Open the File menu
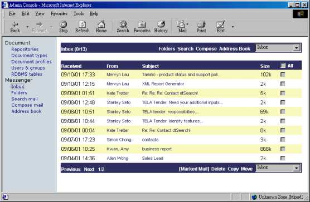The height and width of the screenshot is (202, 310). [x=12, y=13]
